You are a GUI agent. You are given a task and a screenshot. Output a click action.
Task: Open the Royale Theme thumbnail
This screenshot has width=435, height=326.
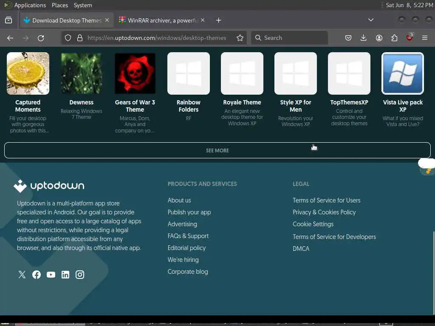[x=242, y=73]
